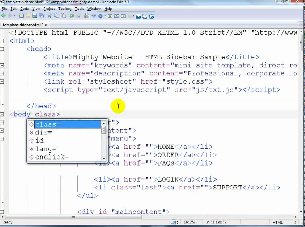Toggle the right pane visibility icon
305x227 pixels.
(123, 16)
